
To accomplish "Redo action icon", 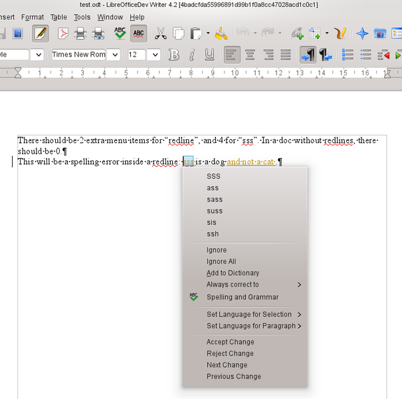I will tap(268, 33).
